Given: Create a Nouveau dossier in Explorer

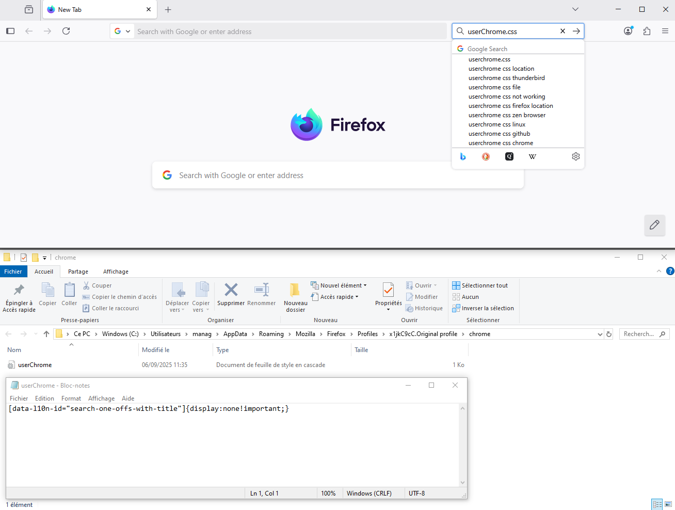Looking at the screenshot, I should click(295, 298).
